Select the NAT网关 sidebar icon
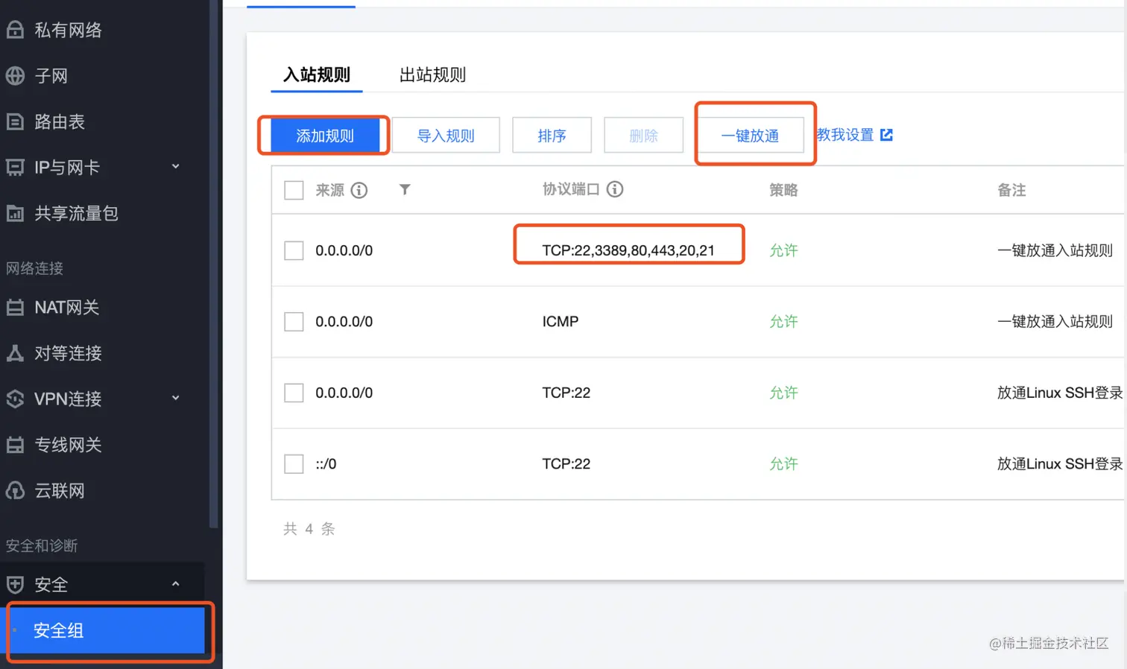 pyautogui.click(x=15, y=307)
